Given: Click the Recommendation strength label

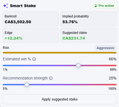Looking at the screenshot, I should tap(25, 78).
